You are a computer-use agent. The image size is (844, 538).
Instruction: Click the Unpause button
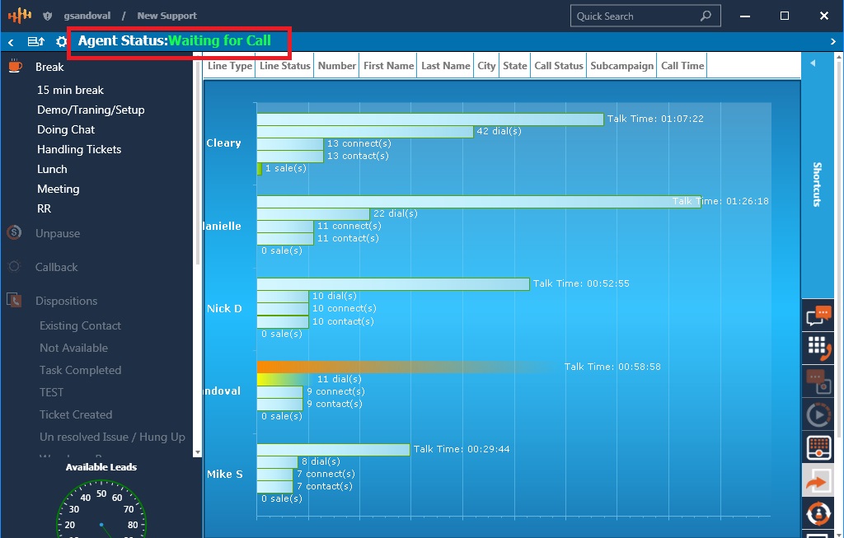pyautogui.click(x=58, y=233)
